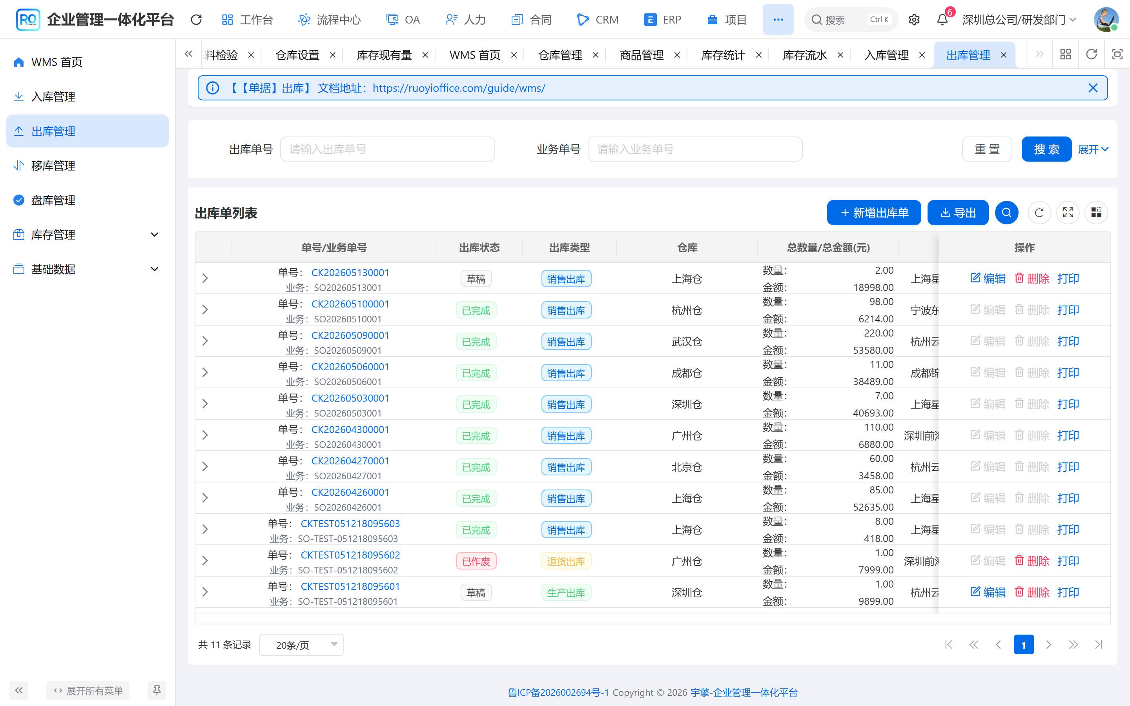Viewport: 1130px width, 706px height.
Task: Click the 新增出库单 button
Action: [x=874, y=213]
